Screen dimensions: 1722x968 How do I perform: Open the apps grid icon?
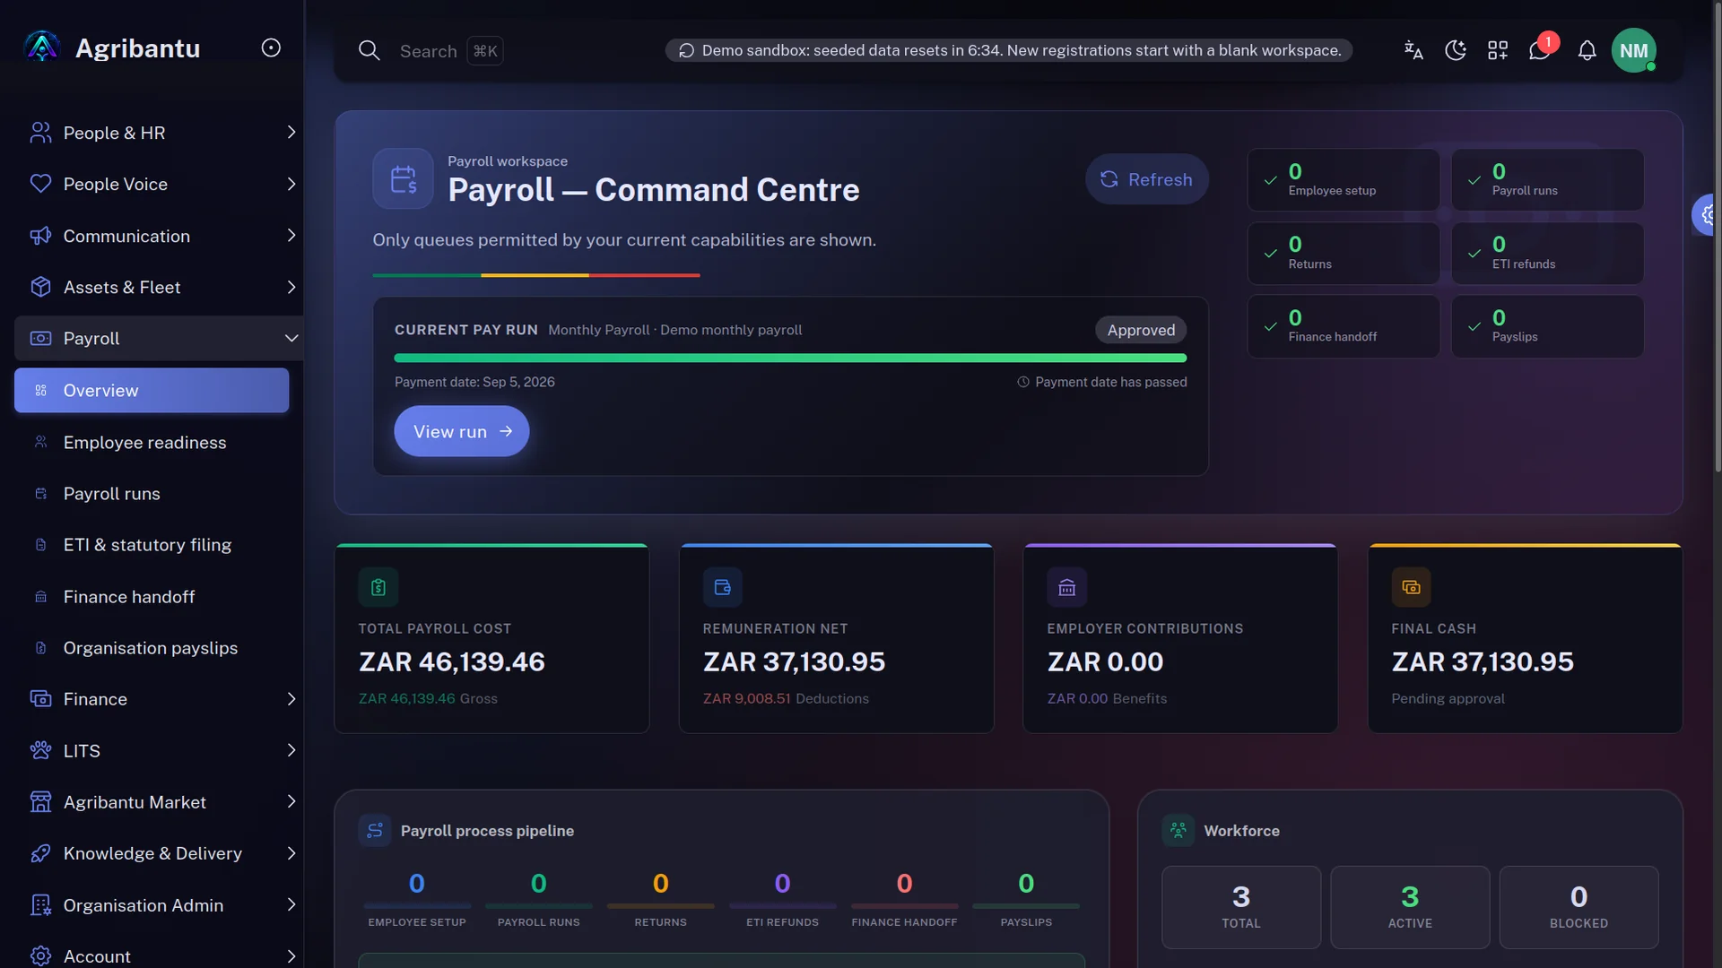tap(1498, 50)
